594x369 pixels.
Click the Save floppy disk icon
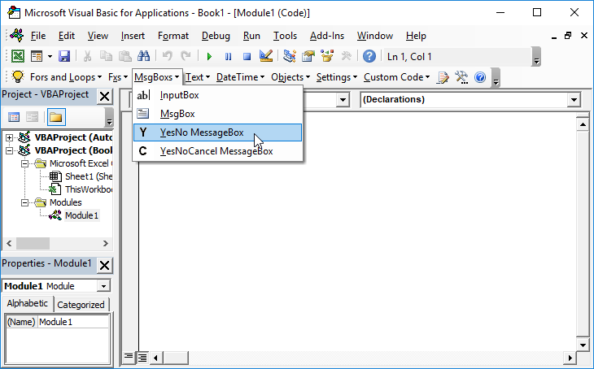[x=63, y=56]
